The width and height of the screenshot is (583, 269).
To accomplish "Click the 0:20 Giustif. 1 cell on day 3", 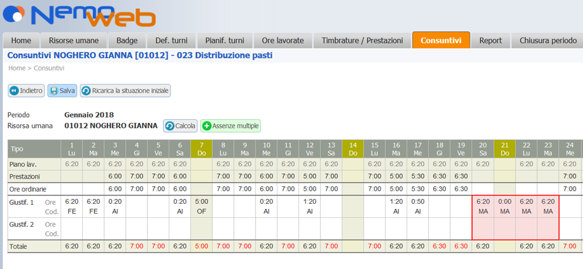I will click(115, 202).
